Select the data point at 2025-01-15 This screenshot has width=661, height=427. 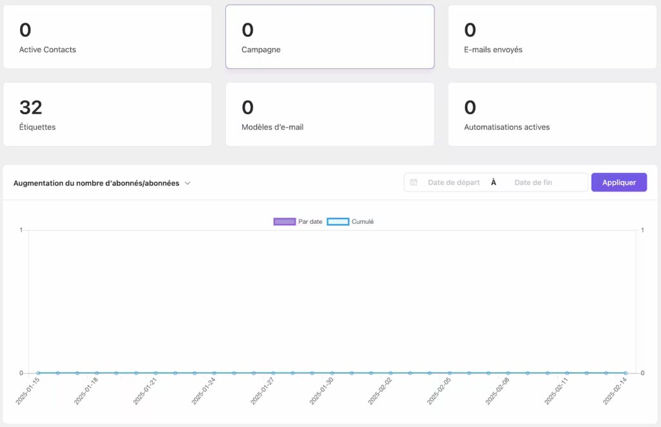(x=38, y=373)
